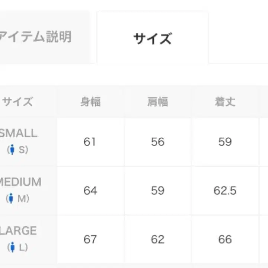Viewport: 268px width, 268px height.
Task: Select the サイズ tab
Action: click(152, 38)
